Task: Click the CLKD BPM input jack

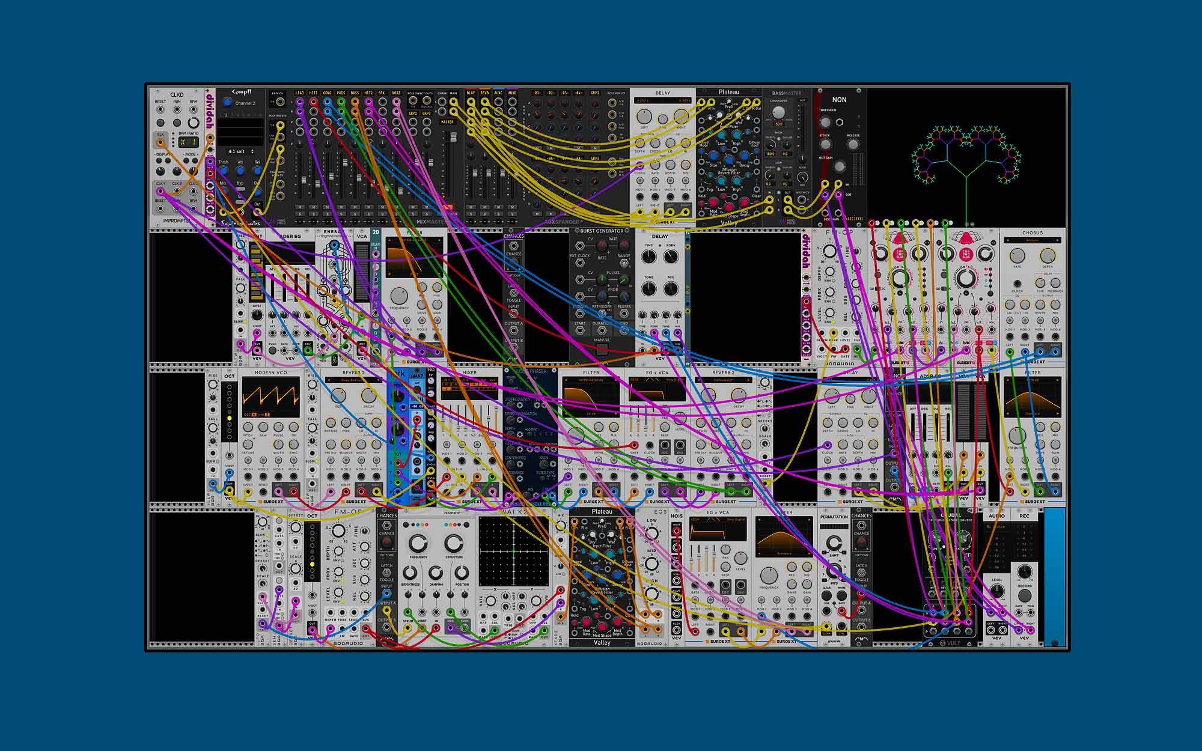Action: [x=194, y=109]
